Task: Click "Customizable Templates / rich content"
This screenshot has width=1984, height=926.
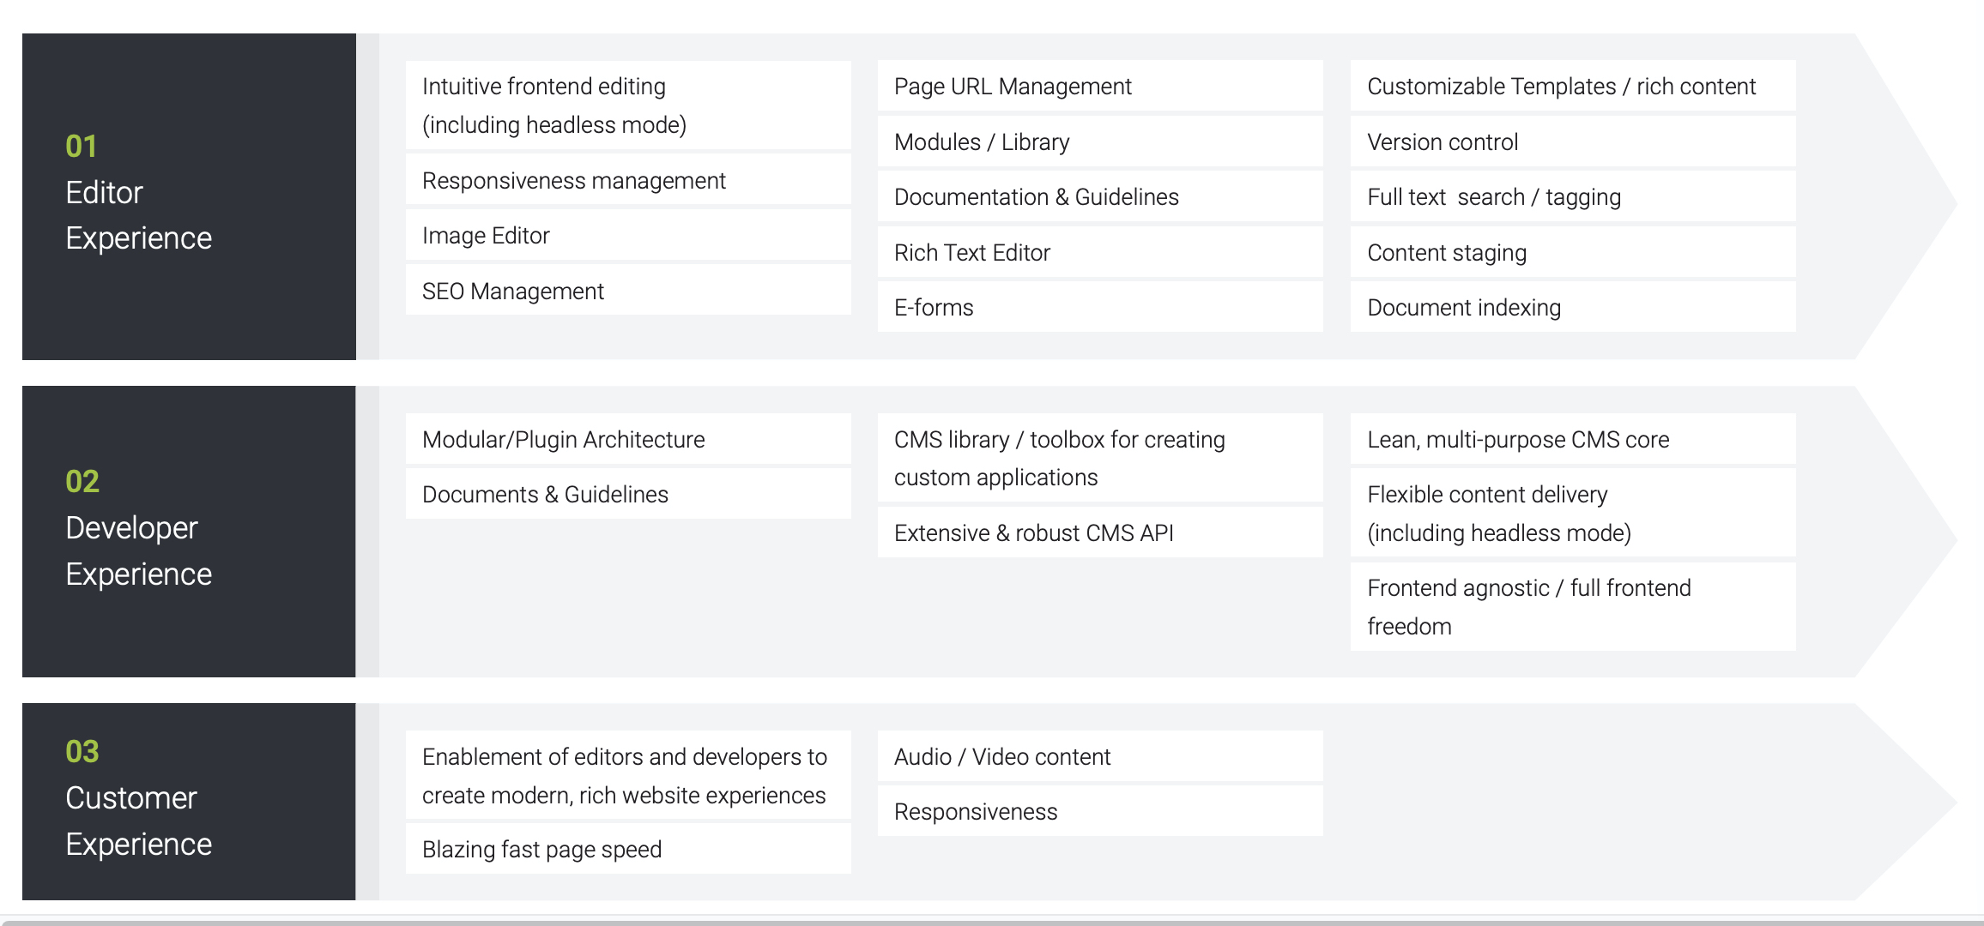Action: point(1573,86)
